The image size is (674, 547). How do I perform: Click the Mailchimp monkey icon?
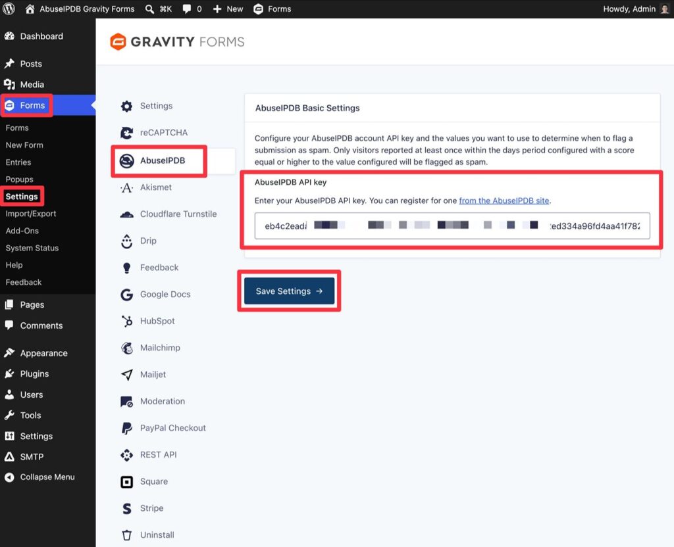pyautogui.click(x=127, y=348)
